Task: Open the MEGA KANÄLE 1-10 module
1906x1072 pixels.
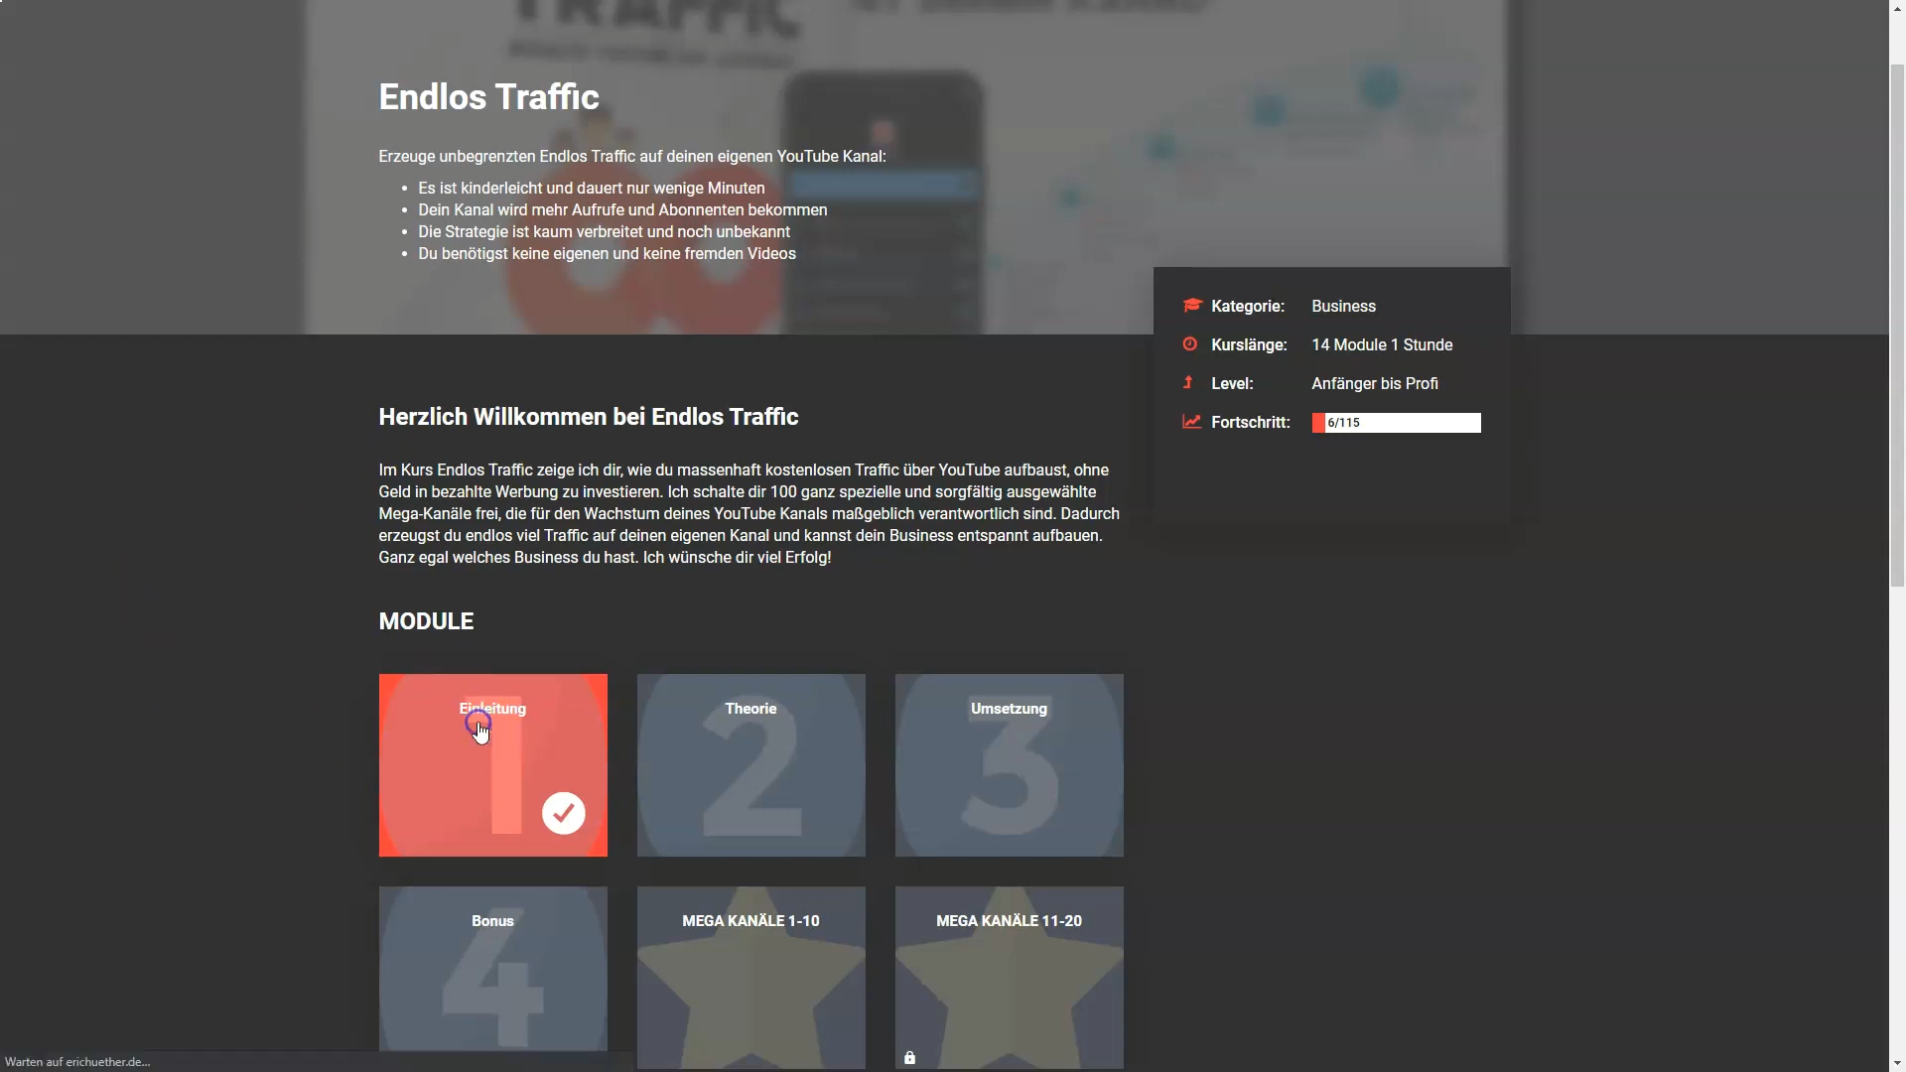Action: click(x=750, y=978)
